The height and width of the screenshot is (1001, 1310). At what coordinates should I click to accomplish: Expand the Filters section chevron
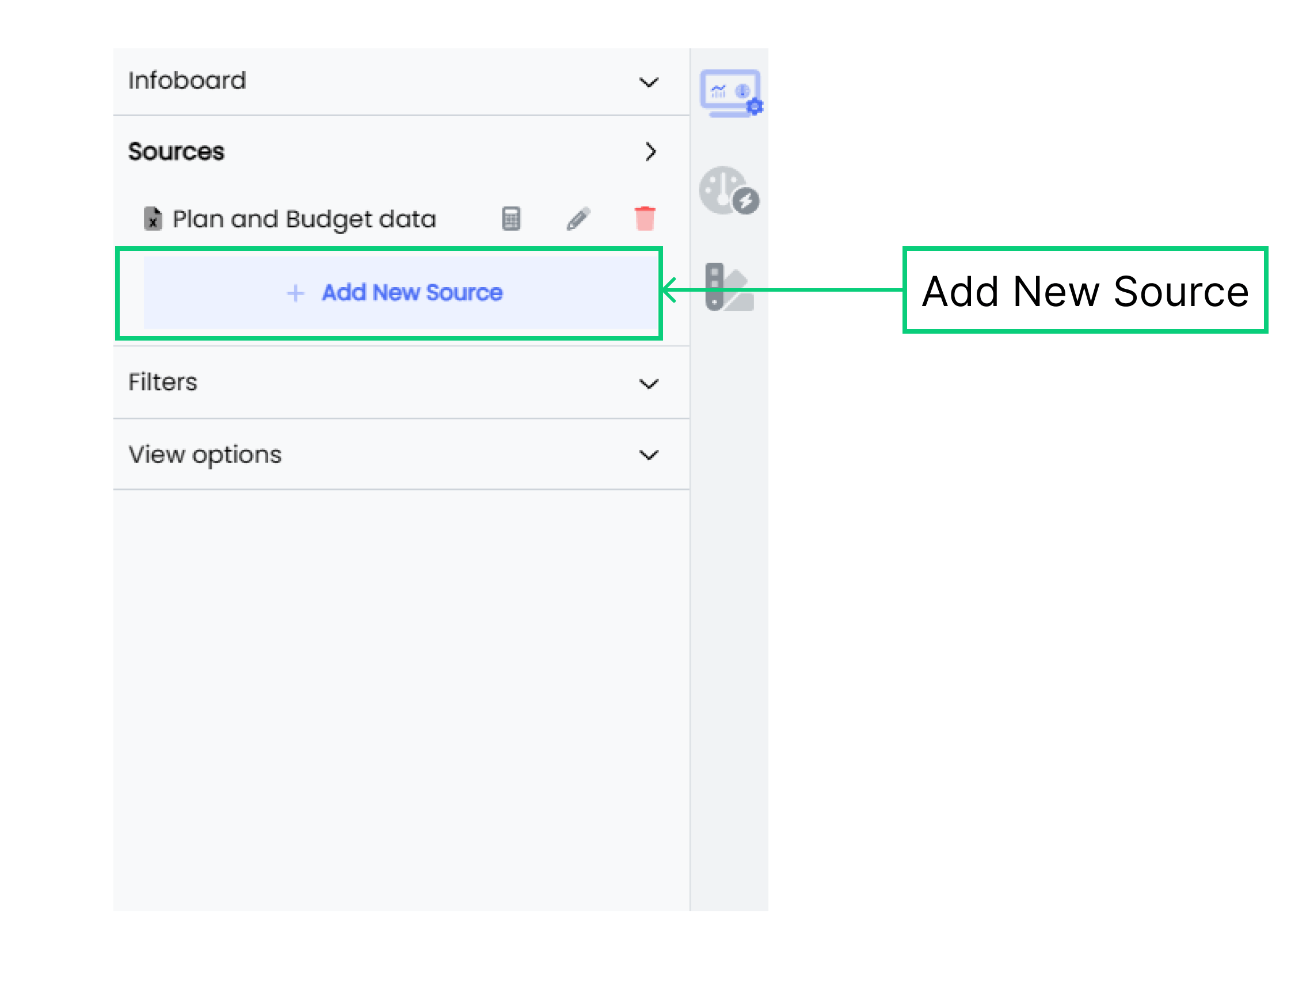pos(649,383)
